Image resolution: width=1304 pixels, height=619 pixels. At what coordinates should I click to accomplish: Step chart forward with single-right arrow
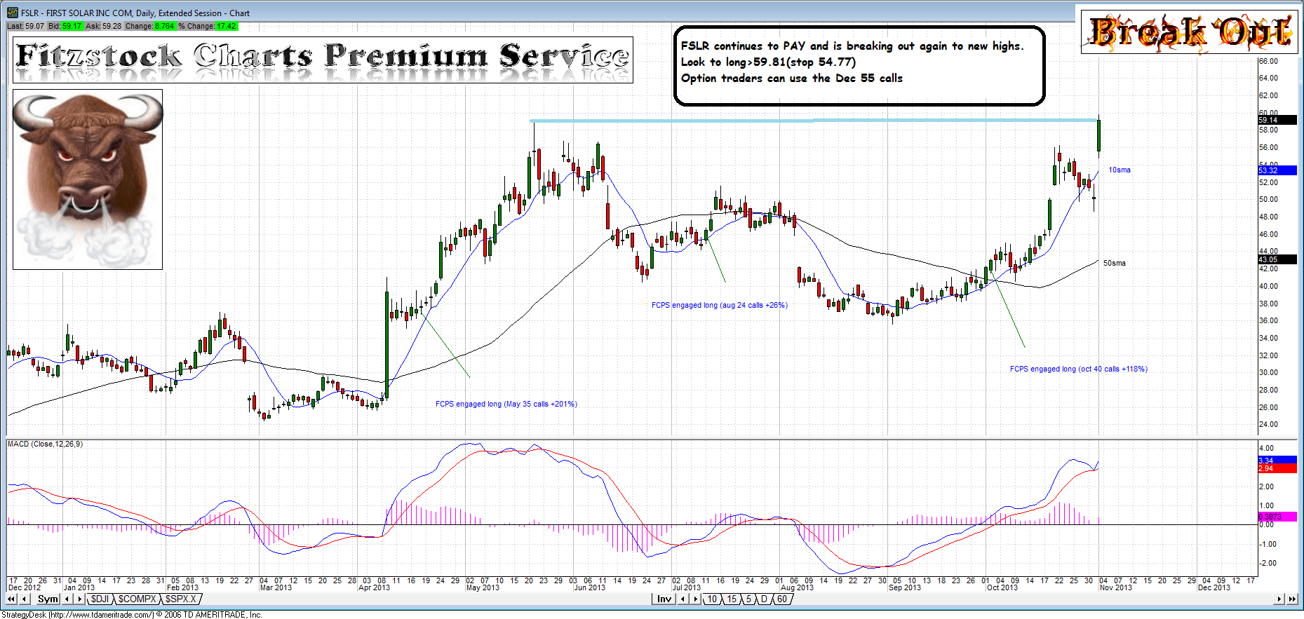1280,599
